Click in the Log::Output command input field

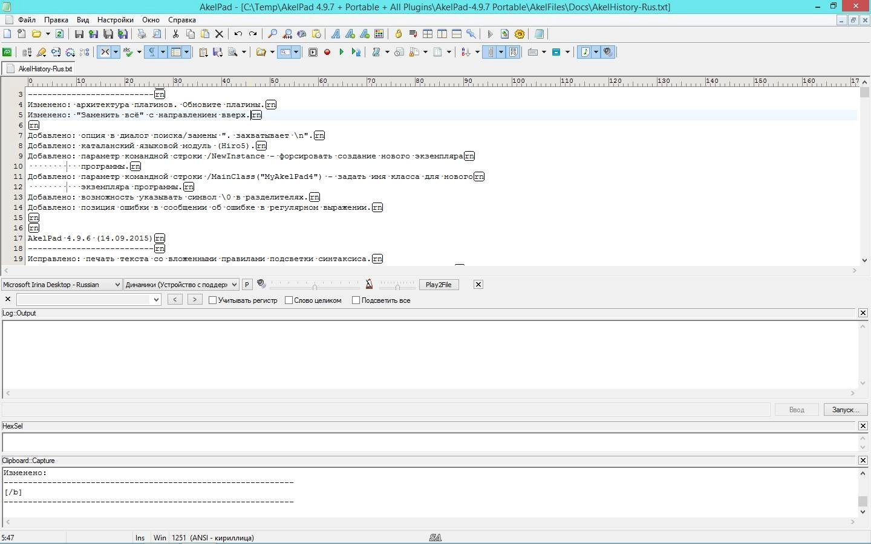click(x=386, y=410)
